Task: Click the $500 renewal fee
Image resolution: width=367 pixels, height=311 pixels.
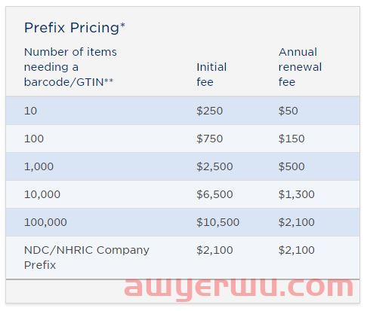Action: click(x=291, y=166)
